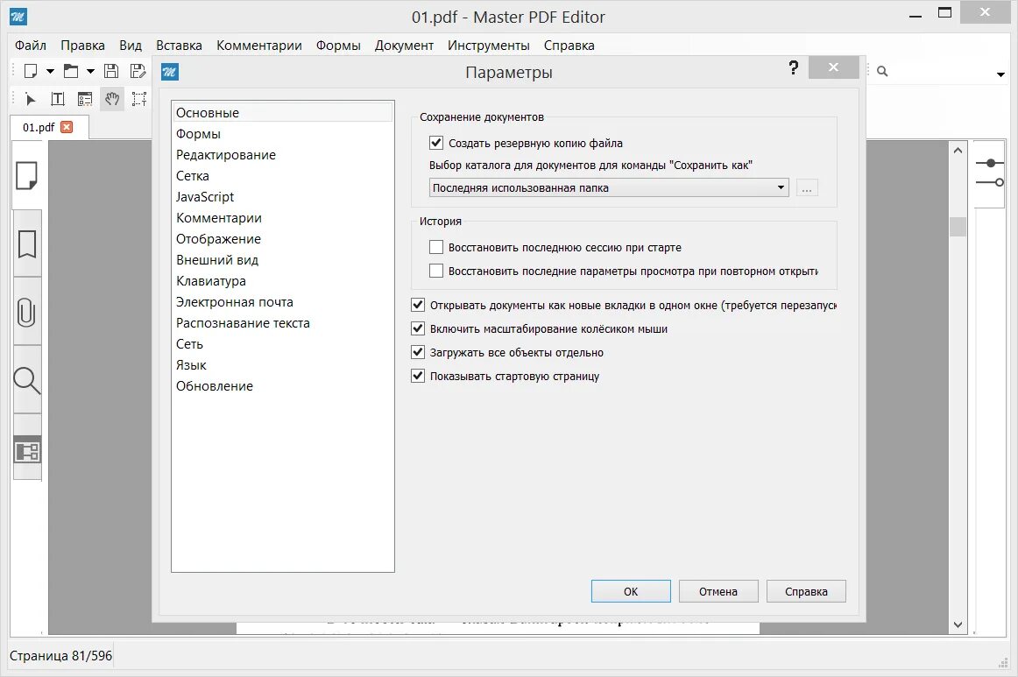1018x677 pixels.
Task: Select 'Клавиатура' settings category
Action: (282, 281)
